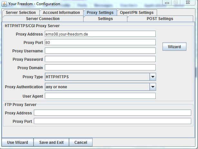
Task: Click Save and Exit
Action: tap(51, 142)
